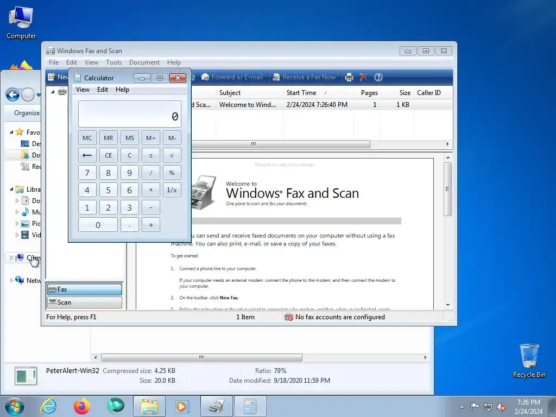This screenshot has height=417, width=556.
Task: Click the calculator plus-minus sign key
Action: [x=151, y=155]
